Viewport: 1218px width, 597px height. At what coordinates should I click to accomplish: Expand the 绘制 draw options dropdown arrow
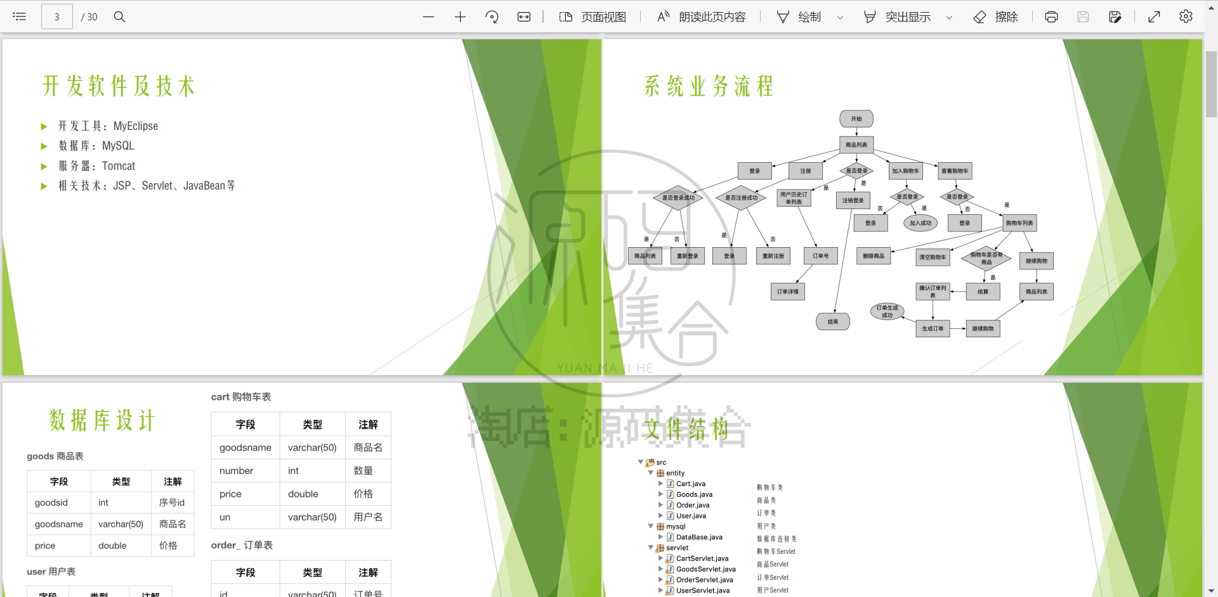click(841, 17)
